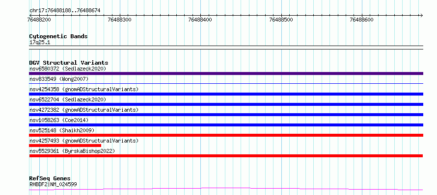
Task: Click ruler tick label 76488600
Action: tap(362, 20)
